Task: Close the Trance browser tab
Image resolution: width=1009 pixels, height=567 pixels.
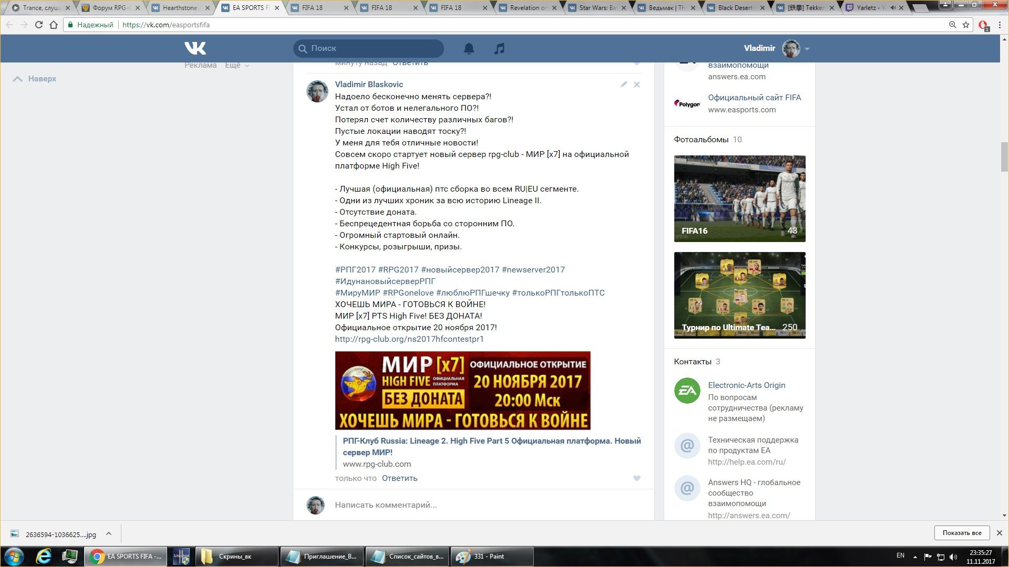Action: pos(67,8)
